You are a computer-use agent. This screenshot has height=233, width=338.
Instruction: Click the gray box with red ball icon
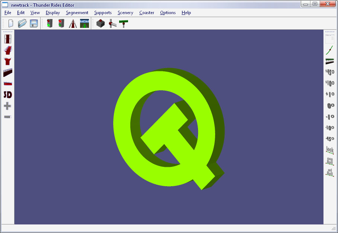click(101, 23)
